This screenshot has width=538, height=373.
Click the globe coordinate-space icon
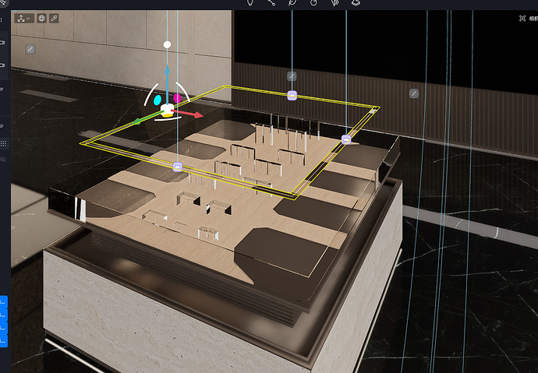41,18
